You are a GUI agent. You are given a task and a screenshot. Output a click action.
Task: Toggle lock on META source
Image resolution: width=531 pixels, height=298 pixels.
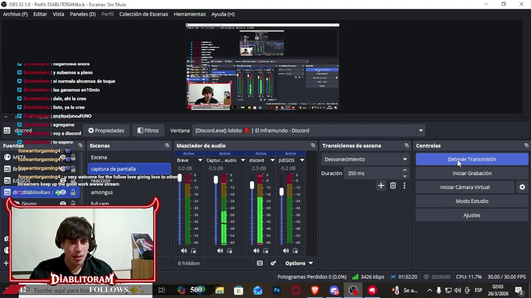point(73,157)
